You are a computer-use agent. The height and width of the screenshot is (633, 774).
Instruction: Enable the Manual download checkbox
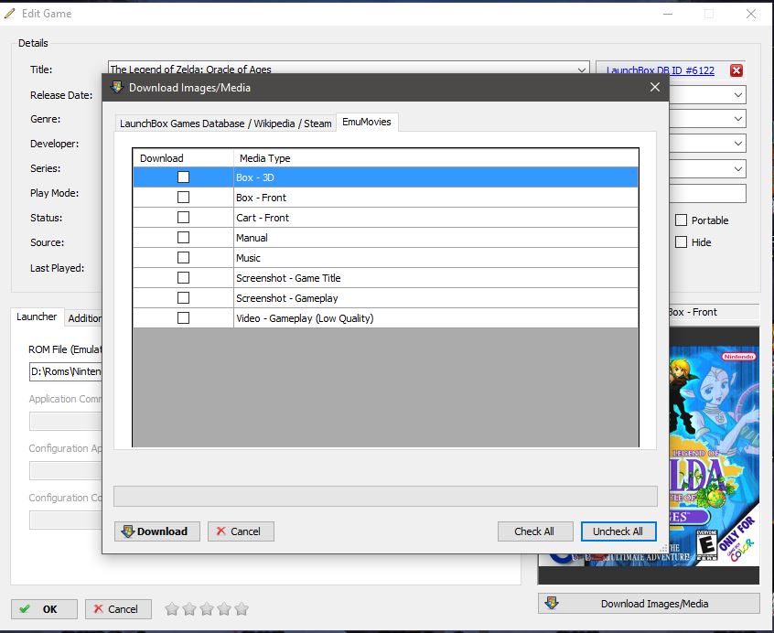pos(183,238)
